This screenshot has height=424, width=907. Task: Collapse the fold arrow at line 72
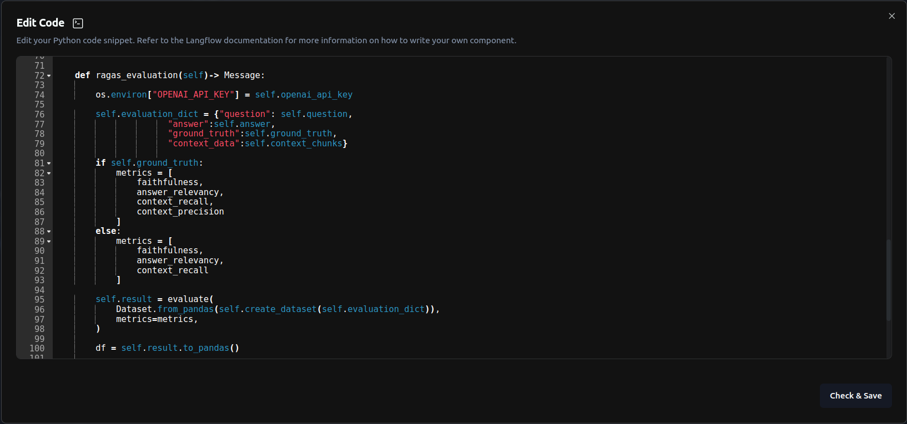point(49,76)
